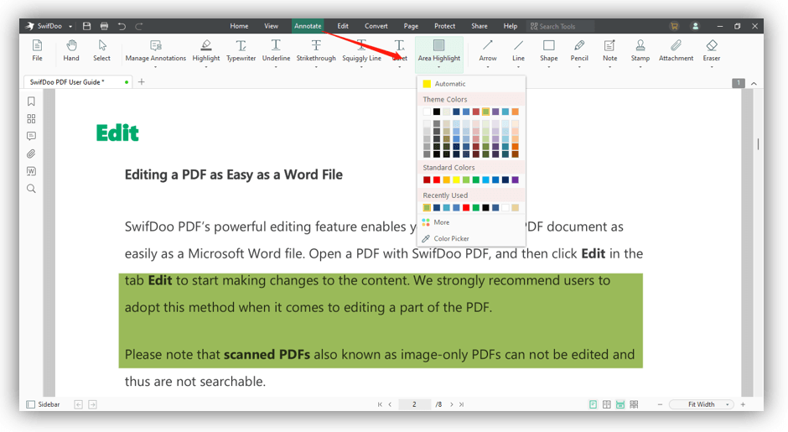Image resolution: width=788 pixels, height=432 pixels.
Task: Click the Search Tools field
Action: tap(560, 26)
